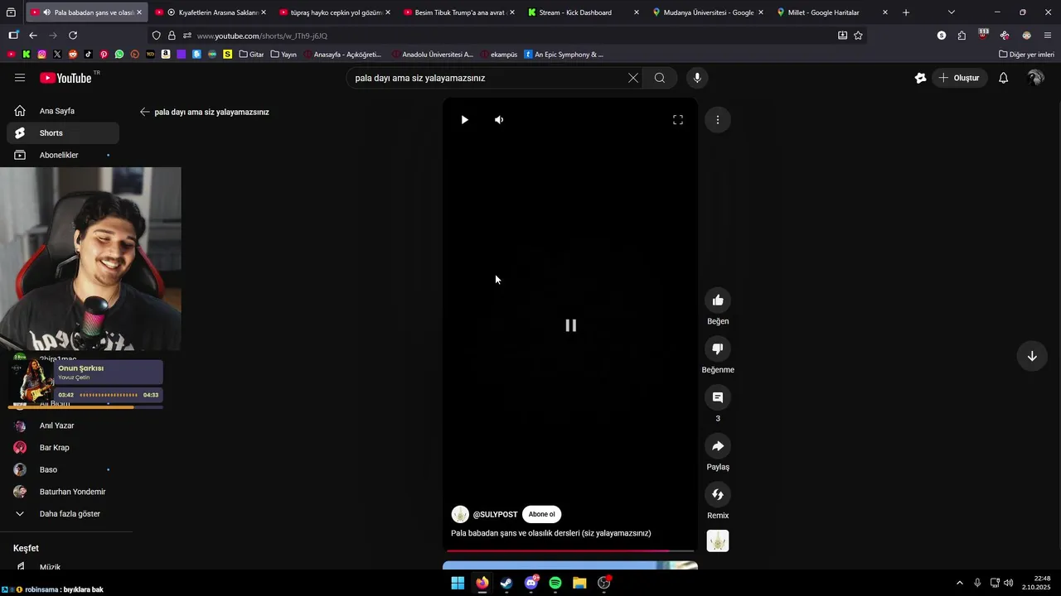Switch to Millet - Google Haritalar tab

[x=832, y=12]
